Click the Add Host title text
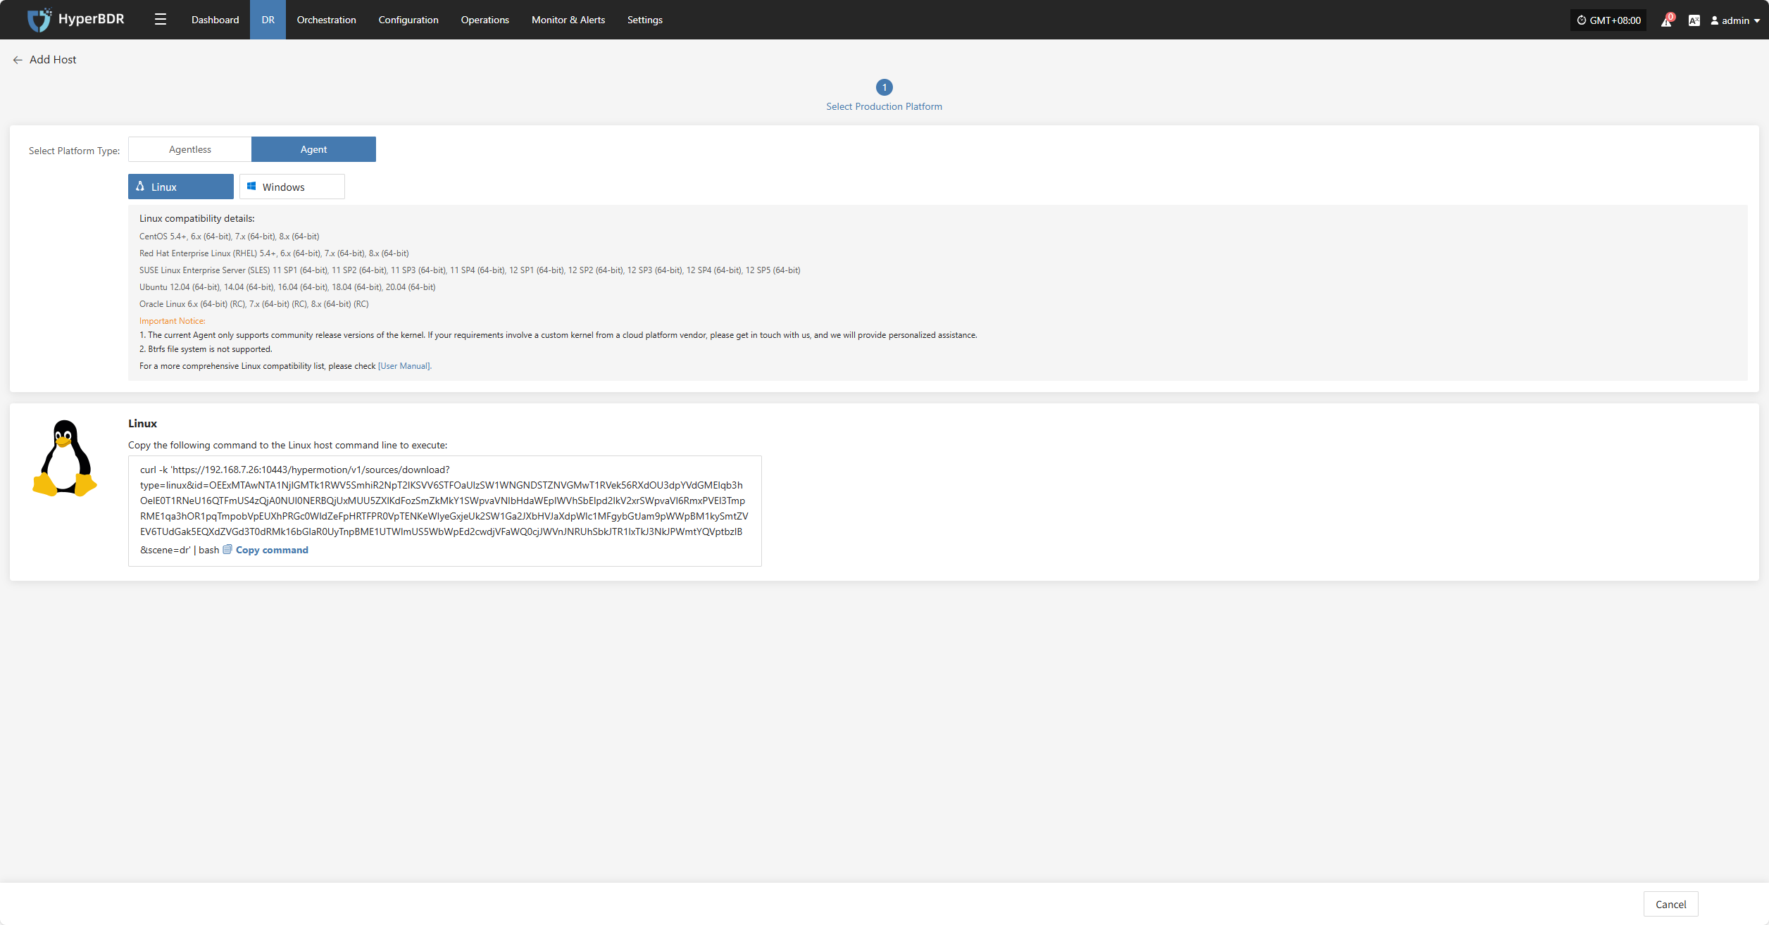This screenshot has width=1769, height=925. point(53,60)
